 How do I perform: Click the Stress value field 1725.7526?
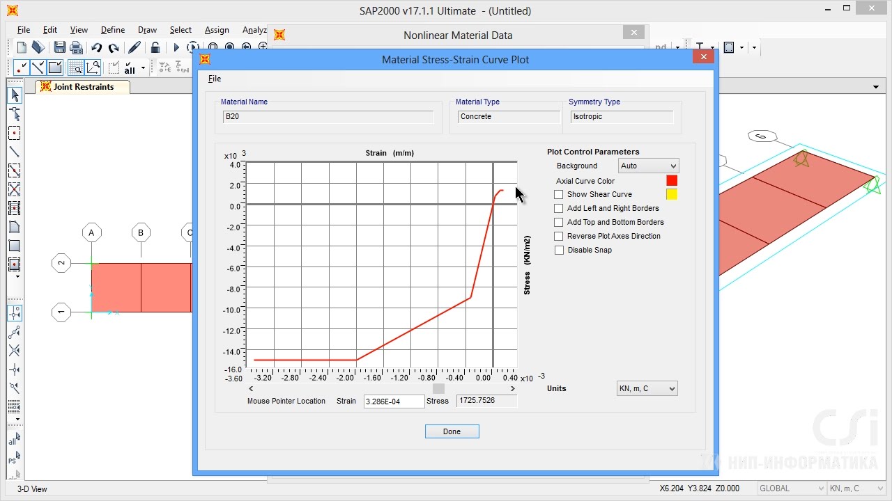tap(487, 401)
